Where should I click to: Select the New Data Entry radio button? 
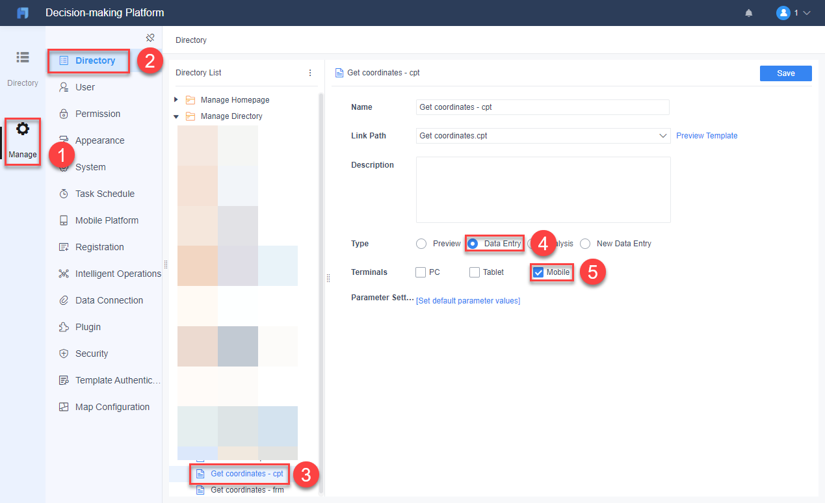pos(585,244)
